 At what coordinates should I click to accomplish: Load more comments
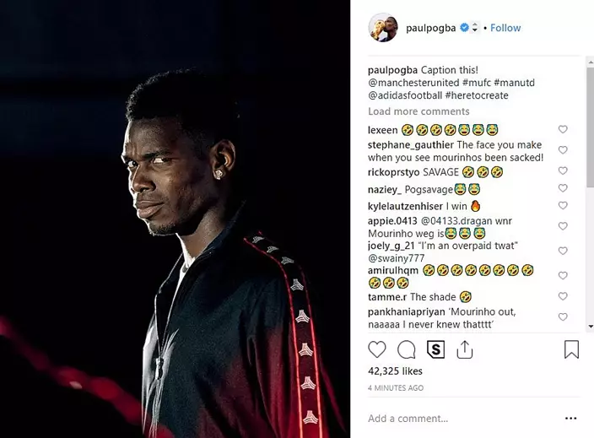pyautogui.click(x=418, y=111)
